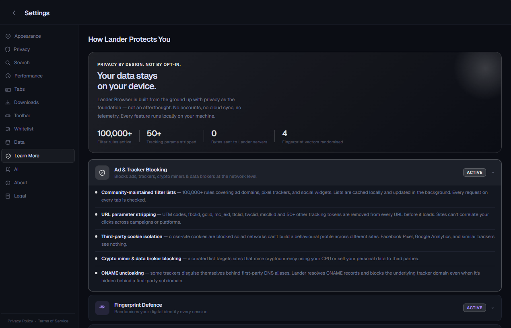This screenshot has height=328, width=511.
Task: Open the Terms of Service link
Action: [x=53, y=321]
